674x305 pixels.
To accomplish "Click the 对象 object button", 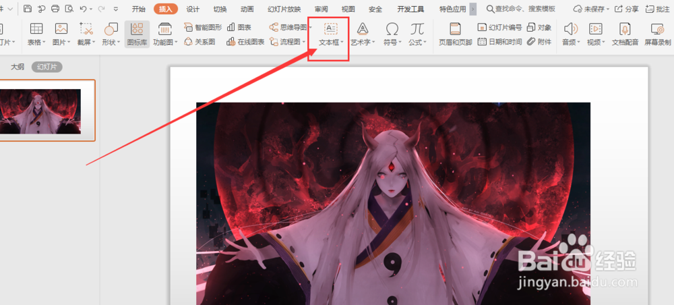I will (539, 28).
